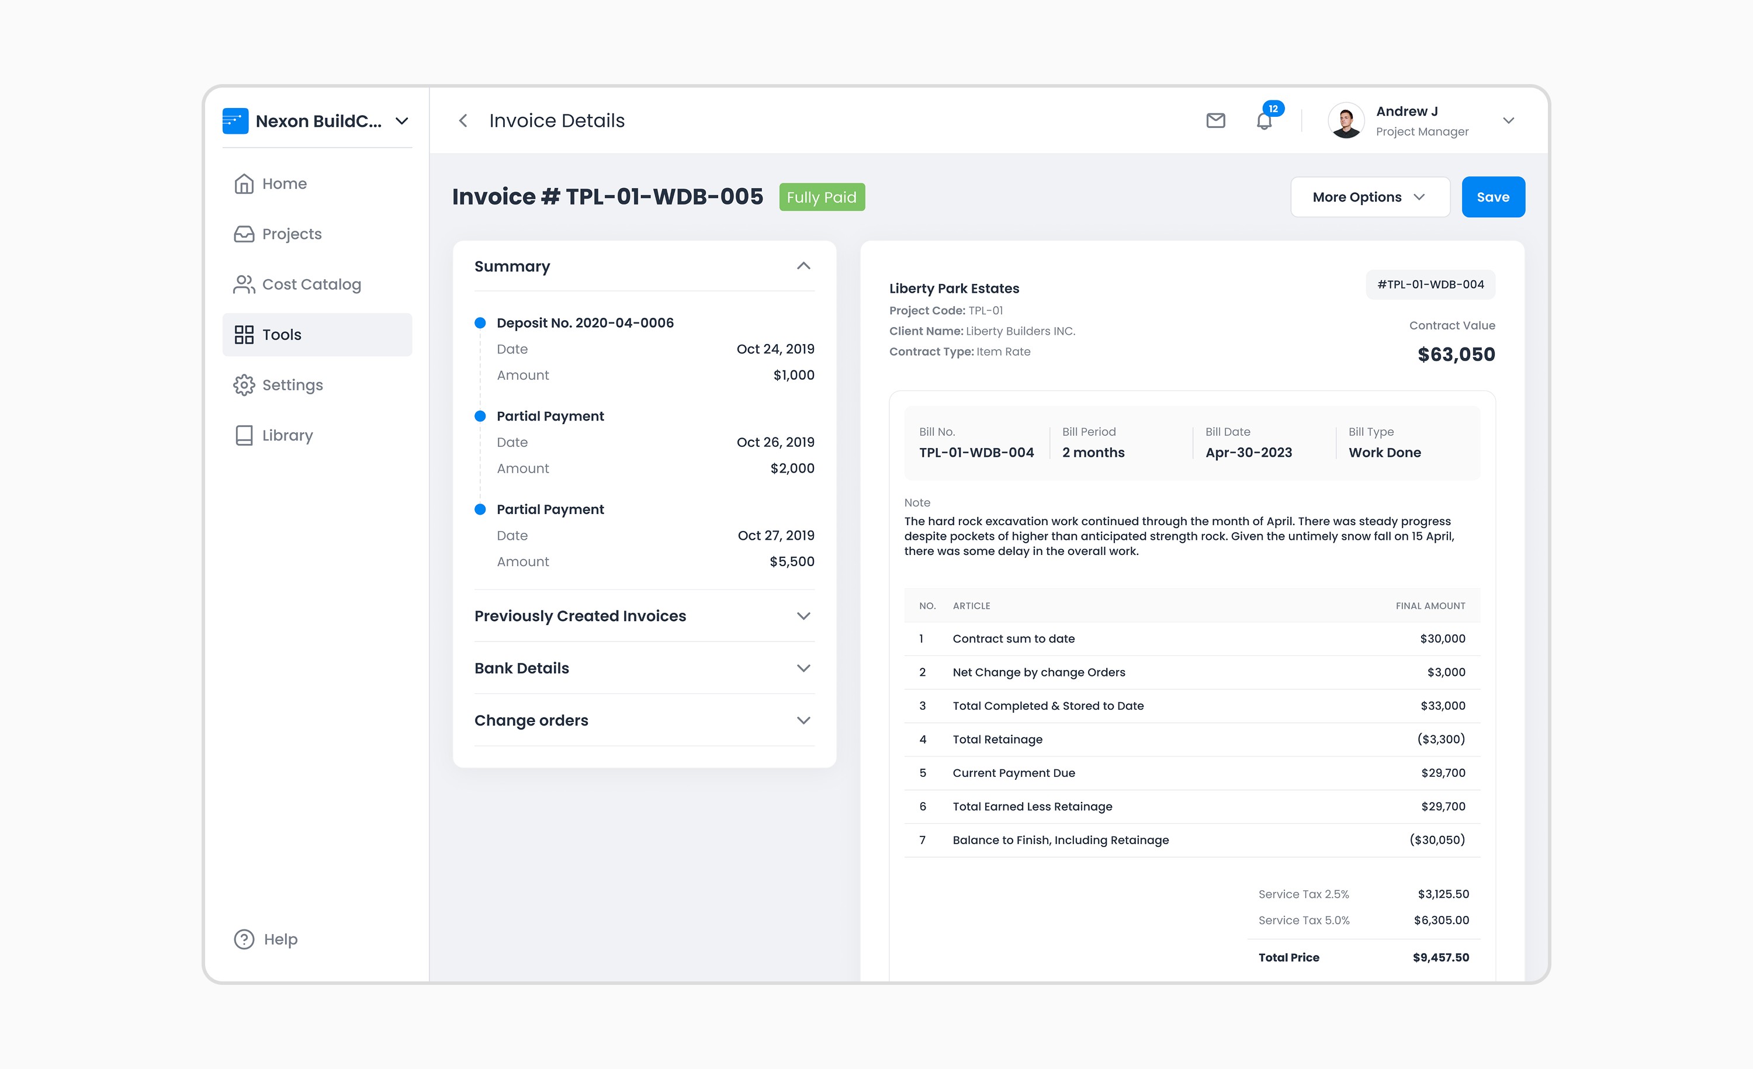This screenshot has height=1069, width=1753.
Task: Open the More Options dropdown
Action: tap(1370, 197)
